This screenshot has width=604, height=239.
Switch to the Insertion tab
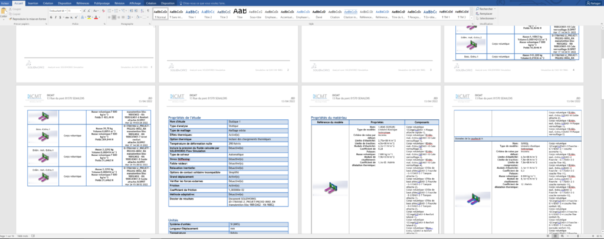point(33,3)
